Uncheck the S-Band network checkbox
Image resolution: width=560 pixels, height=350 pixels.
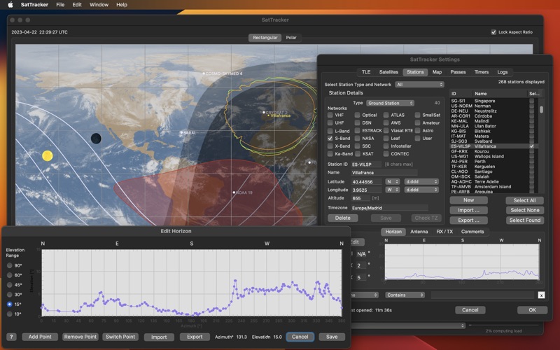tap(330, 138)
